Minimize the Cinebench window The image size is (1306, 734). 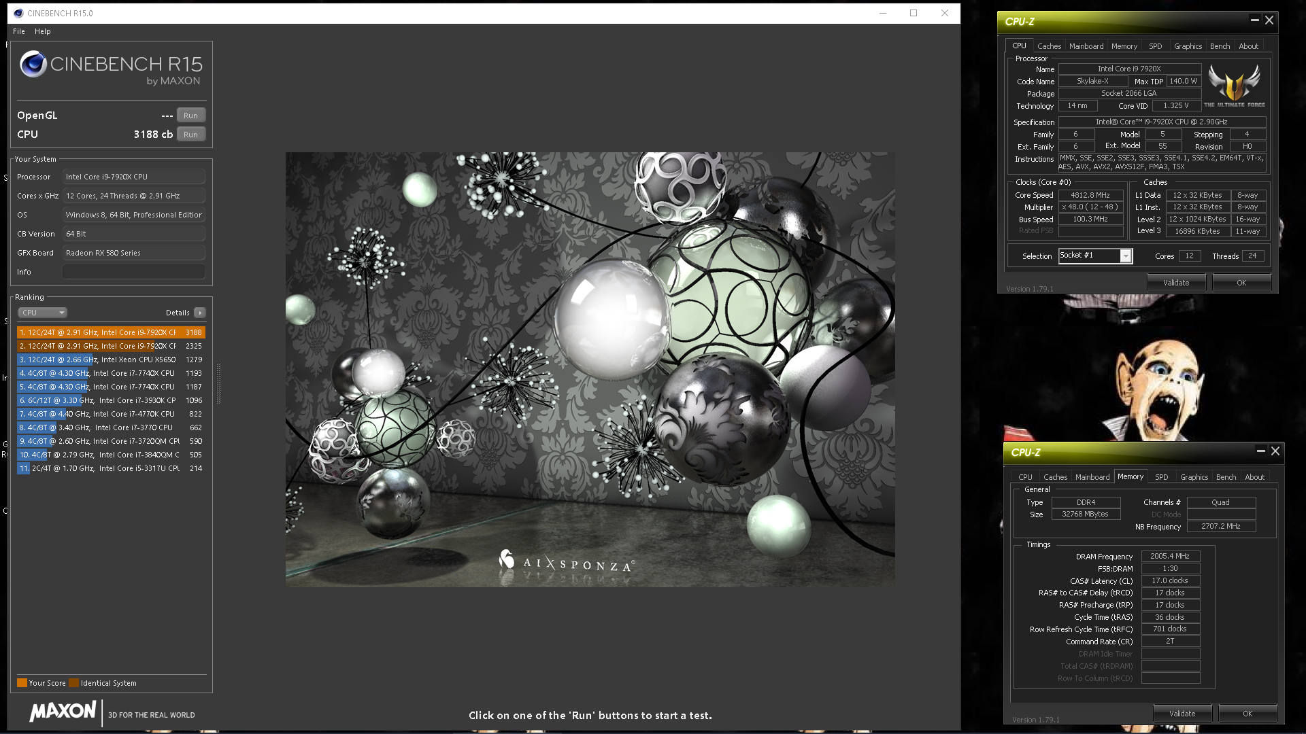(883, 13)
